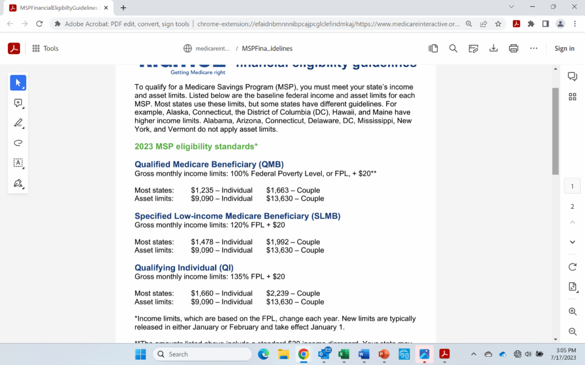Click the $2,239 – Couple income value
The width and height of the screenshot is (585, 365).
[x=293, y=293]
